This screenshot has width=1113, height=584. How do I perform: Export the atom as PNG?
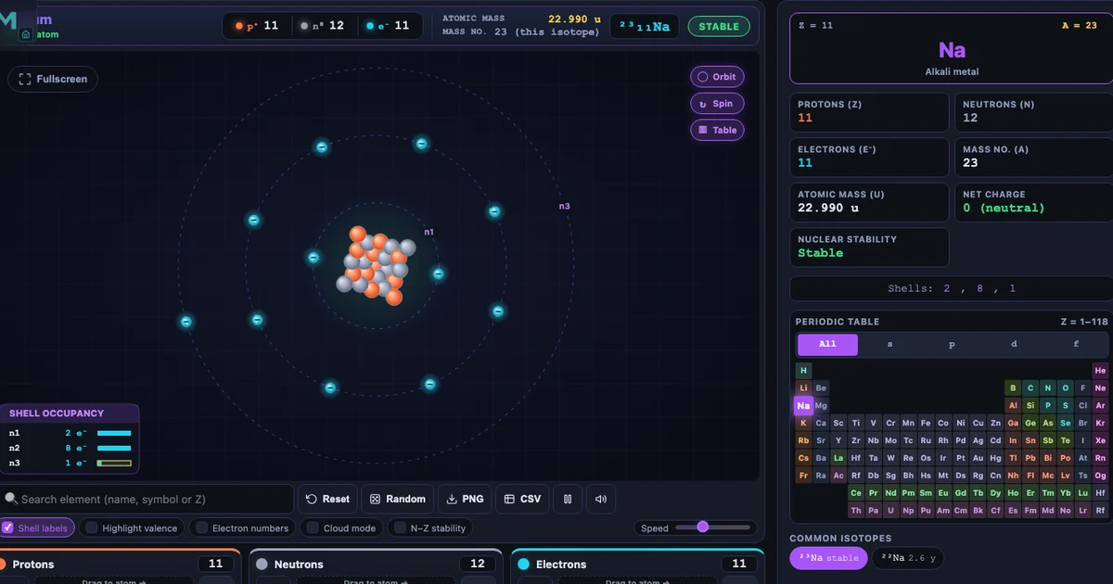(x=465, y=499)
